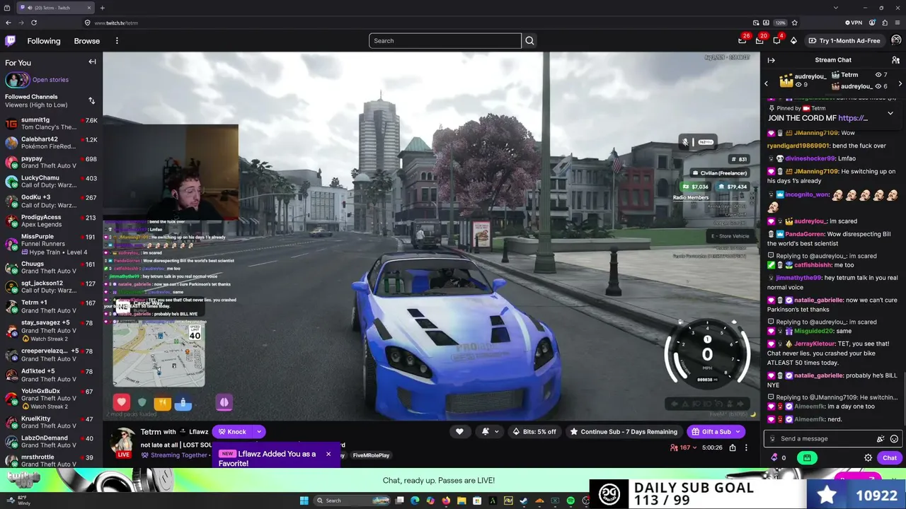This screenshot has width=906, height=509.
Task: Open a new browser tab
Action: 102,8
